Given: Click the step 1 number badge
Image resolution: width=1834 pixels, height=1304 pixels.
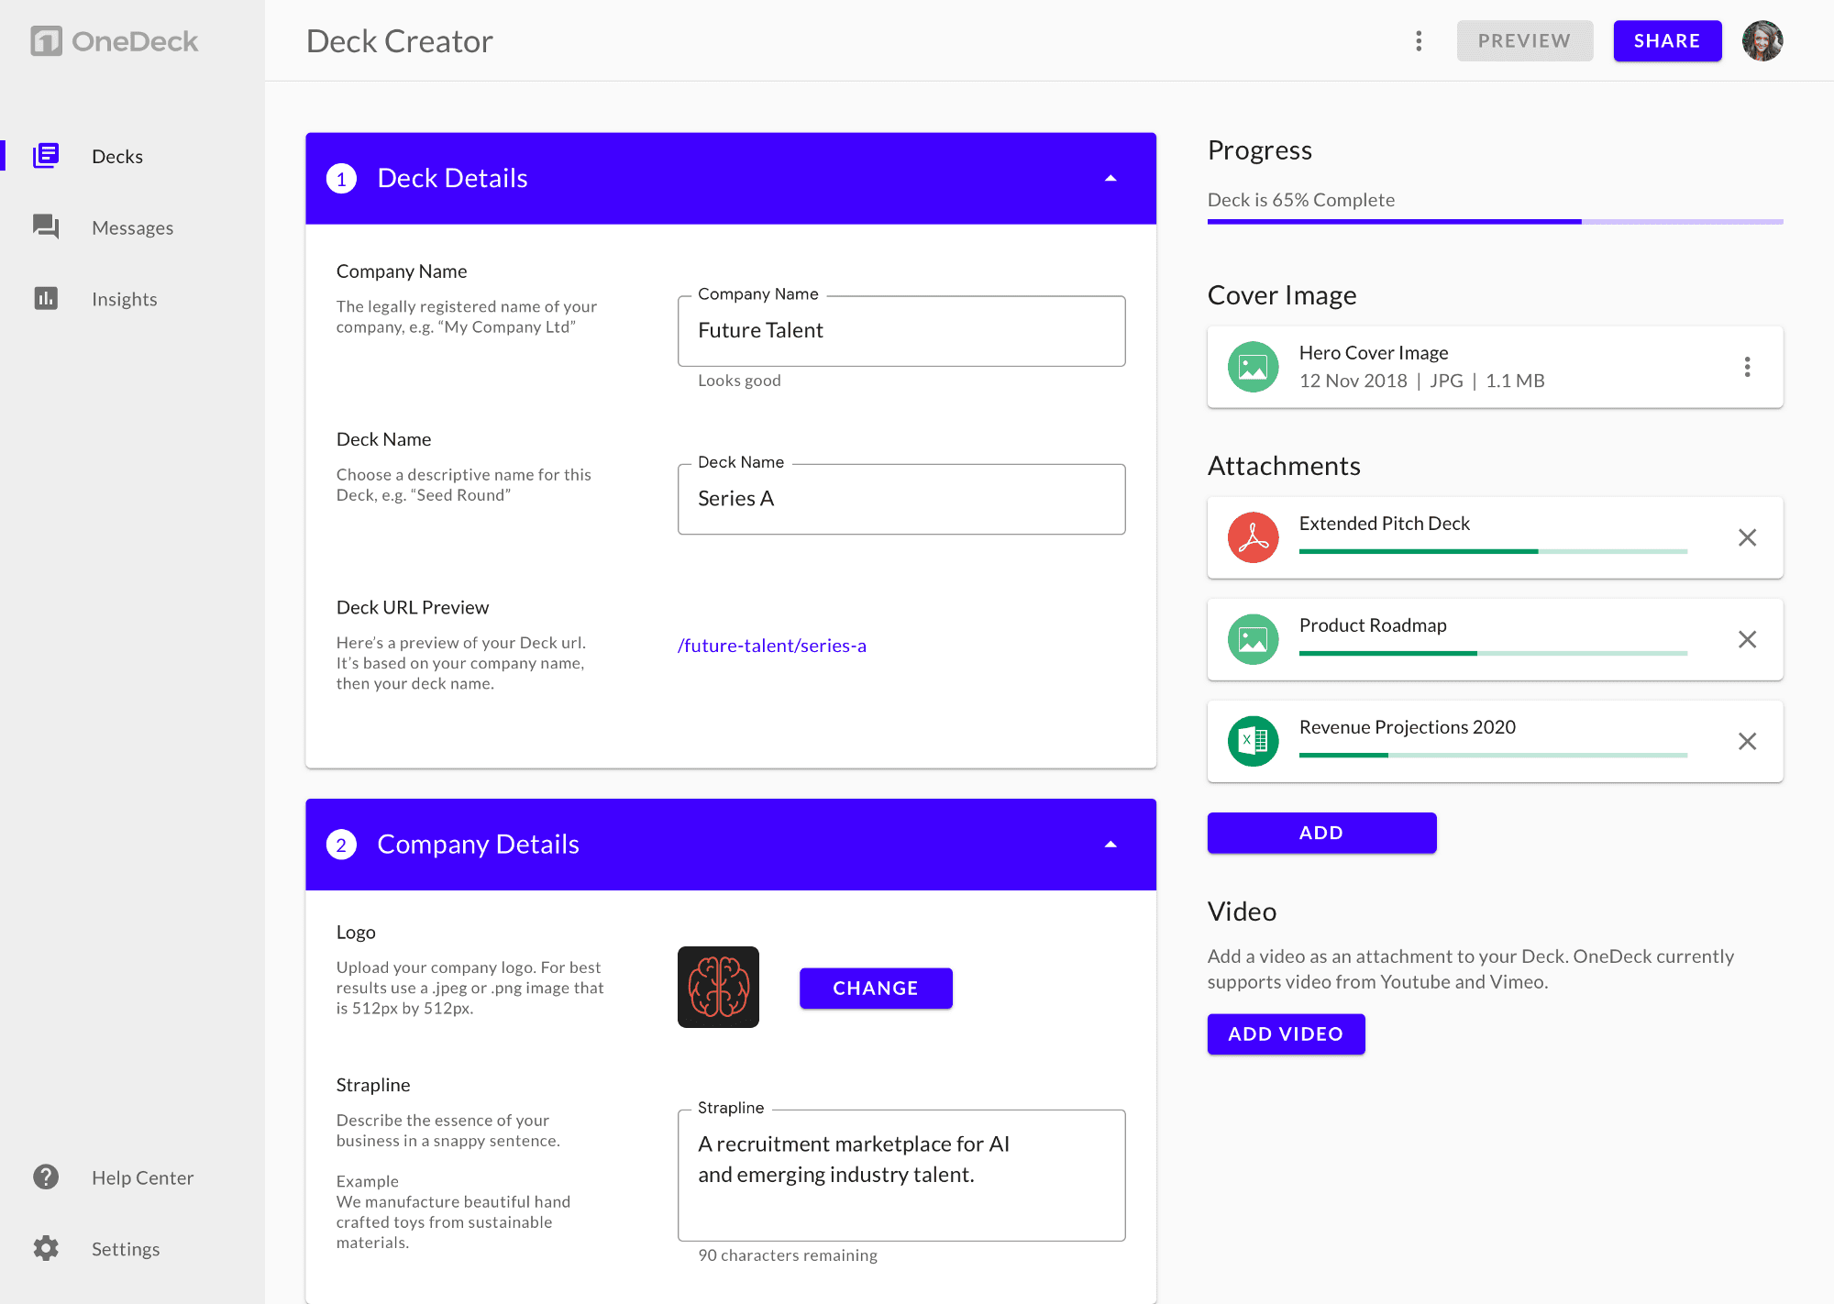Looking at the screenshot, I should click(341, 179).
